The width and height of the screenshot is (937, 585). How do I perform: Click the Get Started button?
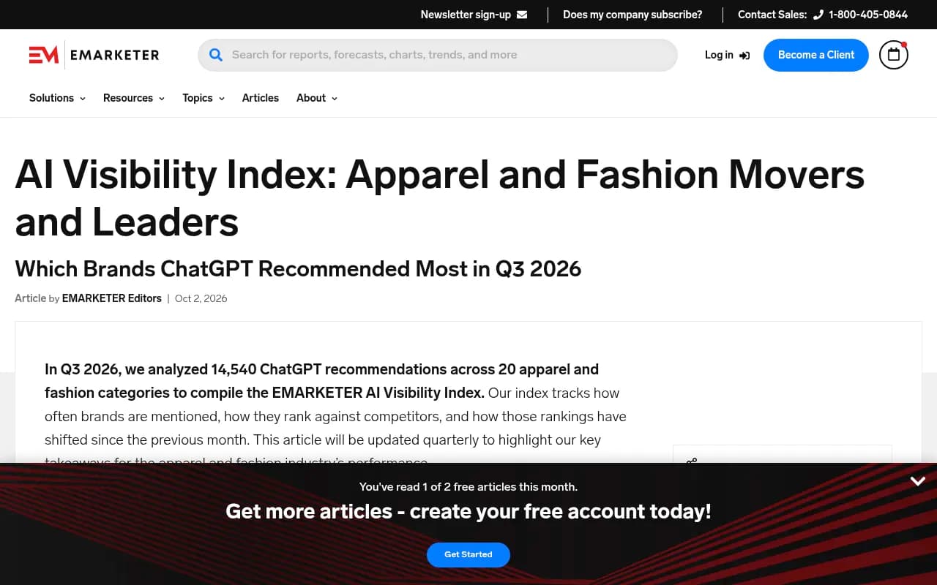[x=468, y=554]
